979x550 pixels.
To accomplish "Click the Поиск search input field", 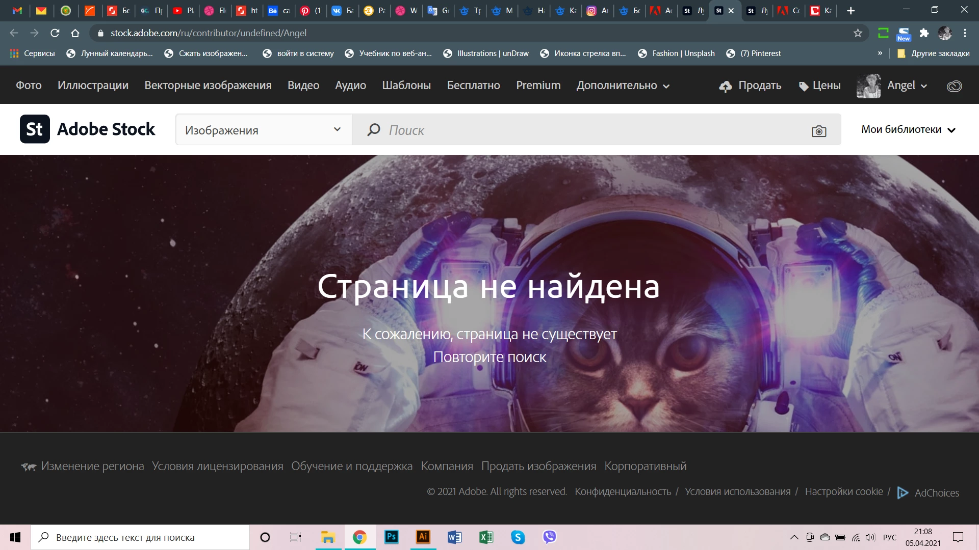I will 586,130.
